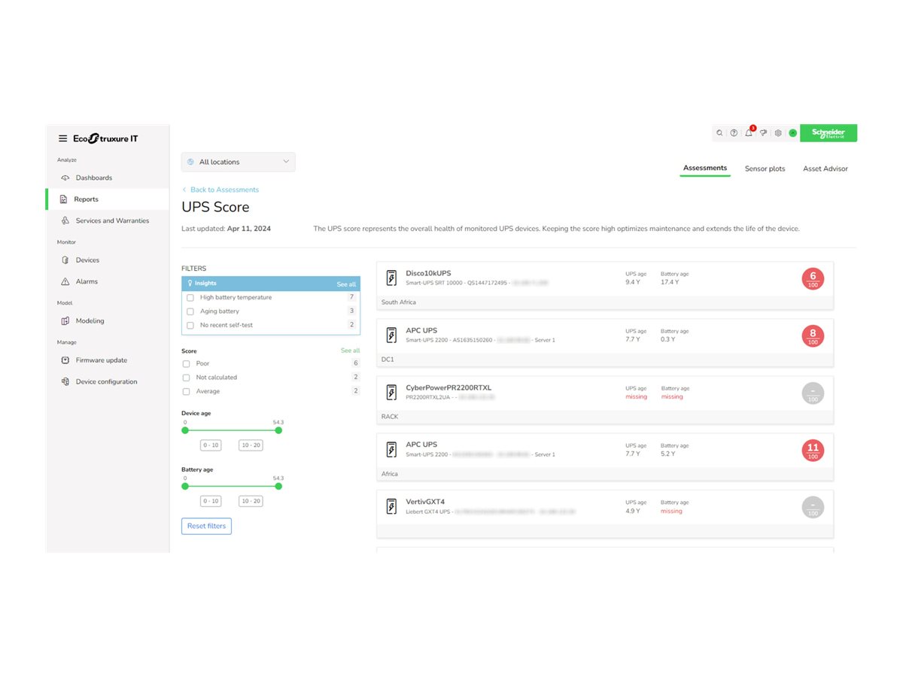Click the search magnifier icon
This screenshot has height=677, width=903.
coord(720,133)
